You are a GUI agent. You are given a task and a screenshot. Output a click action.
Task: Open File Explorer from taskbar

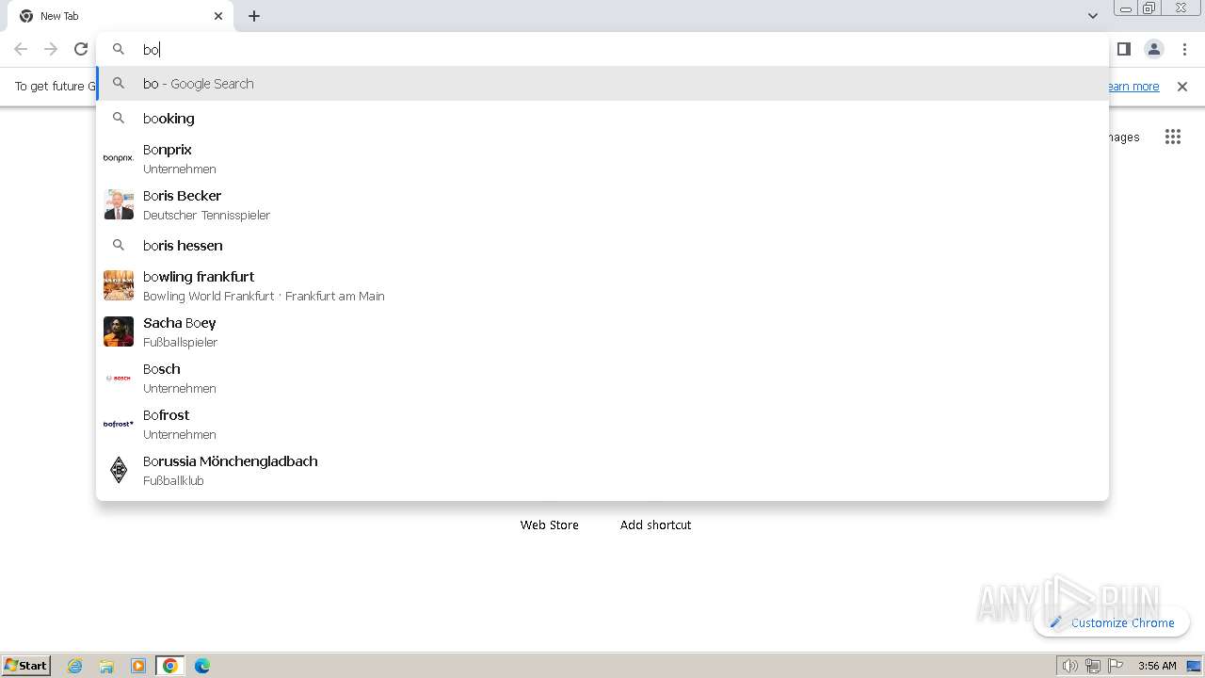(x=106, y=666)
